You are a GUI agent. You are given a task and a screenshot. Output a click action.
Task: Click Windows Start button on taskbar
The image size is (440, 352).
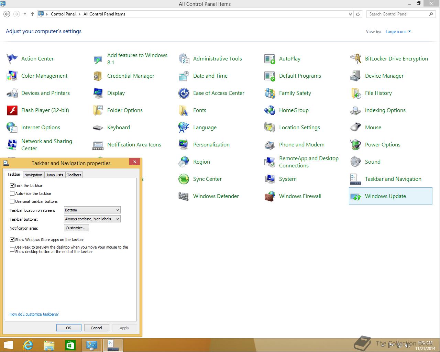pyautogui.click(x=9, y=345)
